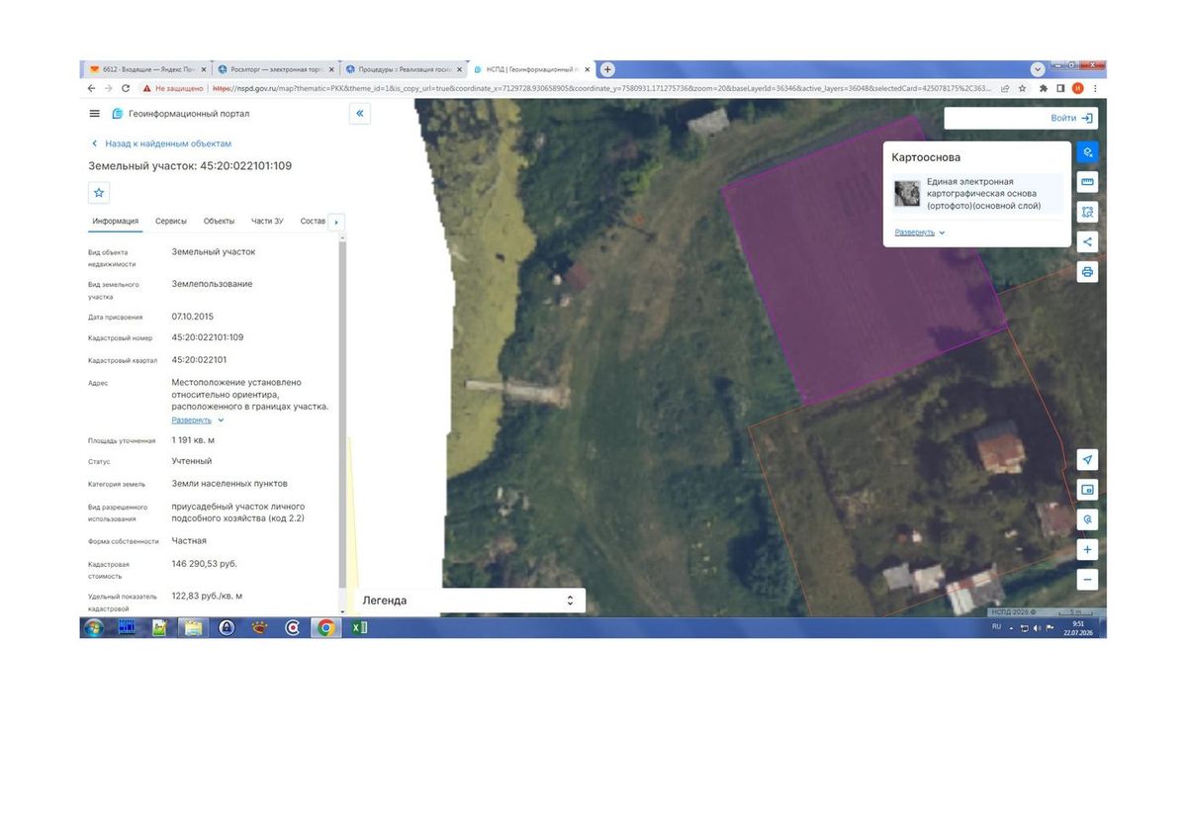1187x840 pixels.
Task: Click the cadastral value 146 290,53 руб.
Action: click(x=204, y=563)
